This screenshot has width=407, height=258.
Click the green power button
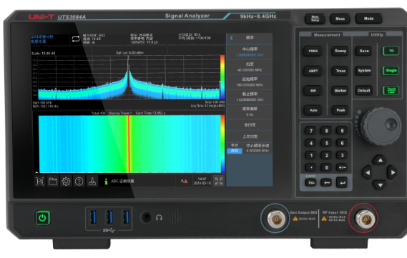tap(43, 218)
